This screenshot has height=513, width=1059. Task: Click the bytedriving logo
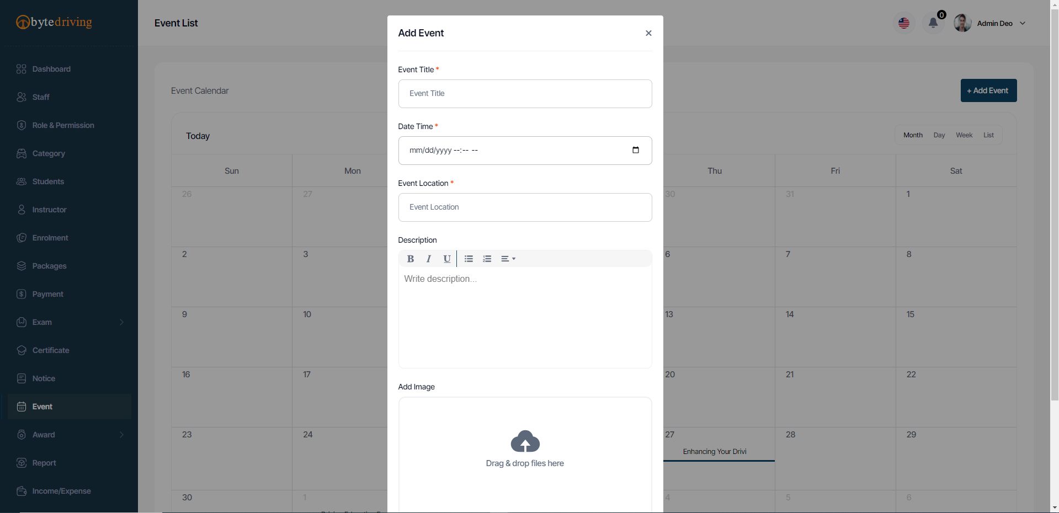pos(54,22)
